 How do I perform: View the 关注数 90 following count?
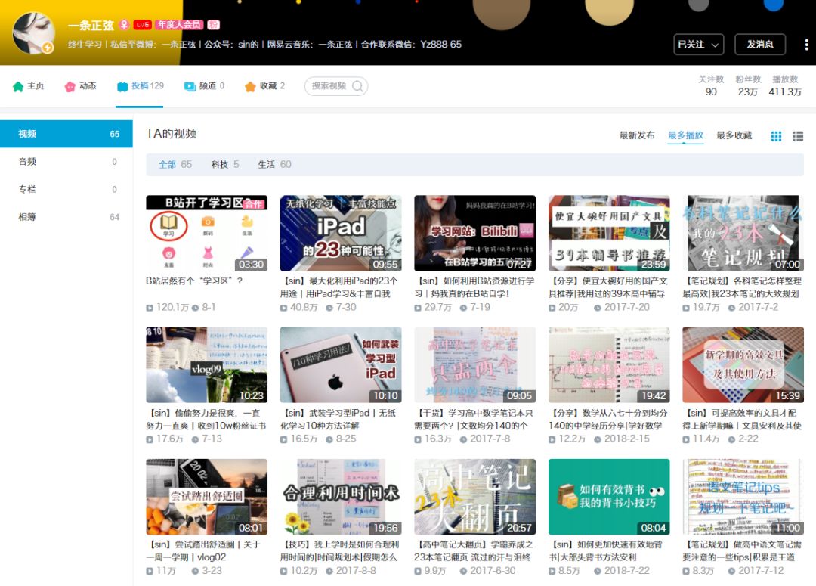click(711, 86)
